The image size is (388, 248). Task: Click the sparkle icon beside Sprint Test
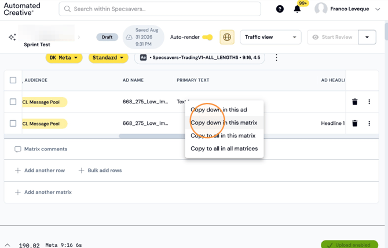(x=12, y=37)
